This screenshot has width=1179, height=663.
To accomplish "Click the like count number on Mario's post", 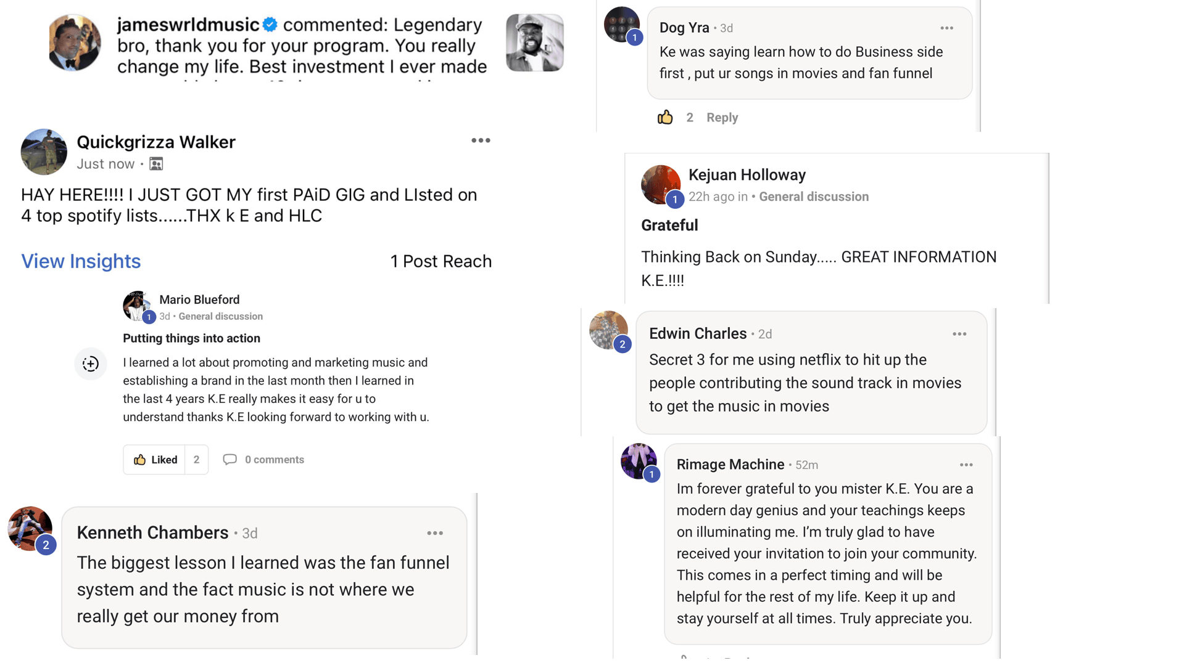I will point(196,460).
